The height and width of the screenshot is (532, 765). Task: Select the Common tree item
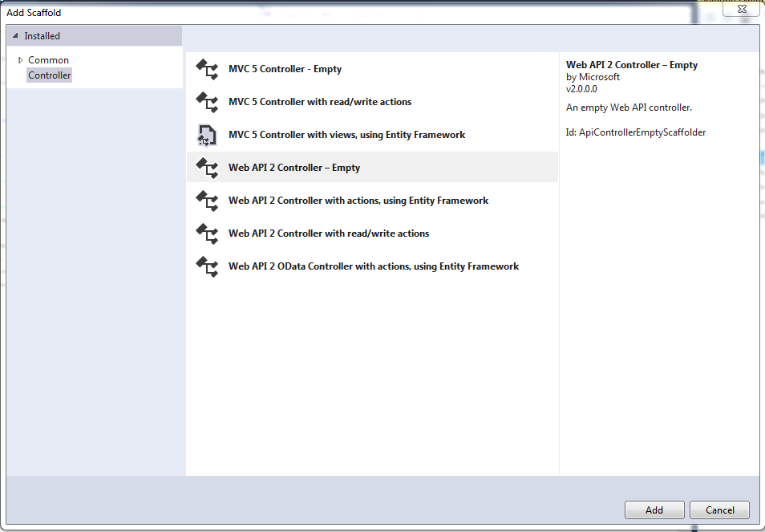48,60
